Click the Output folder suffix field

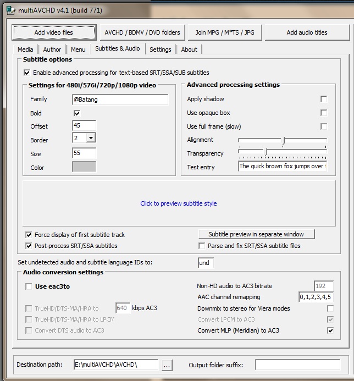click(297, 365)
